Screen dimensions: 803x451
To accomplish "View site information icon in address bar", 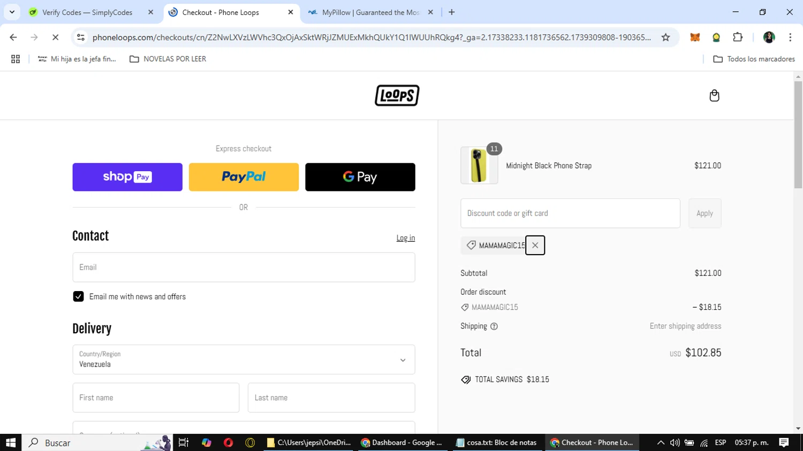I will pyautogui.click(x=81, y=37).
